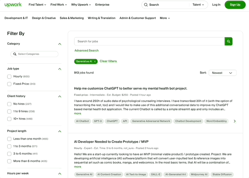This screenshot has height=178, width=249.
Task: Check the 1 to 9 hires option
Action: (x=9, y=112)
